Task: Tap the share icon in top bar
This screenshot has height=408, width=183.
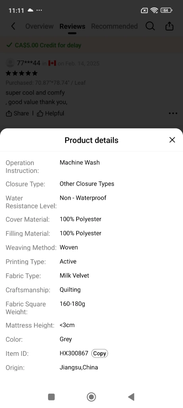Action: pyautogui.click(x=169, y=26)
